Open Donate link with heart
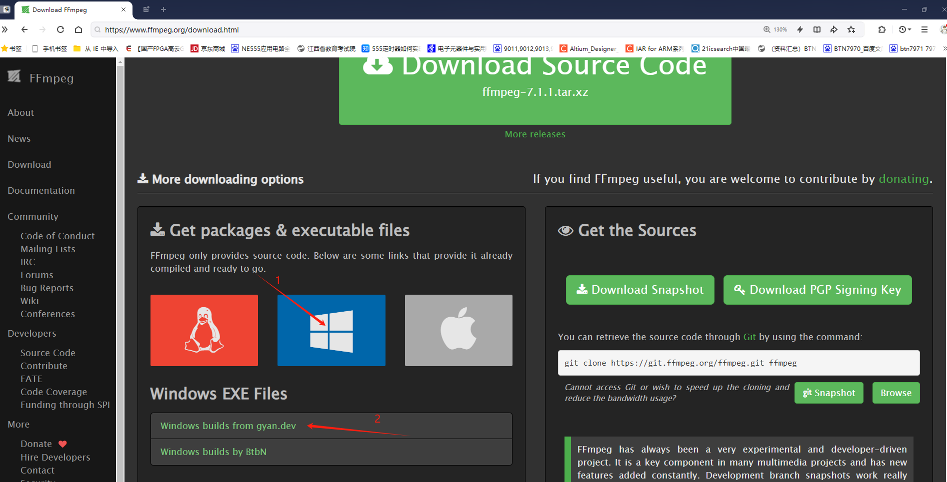 (x=44, y=444)
